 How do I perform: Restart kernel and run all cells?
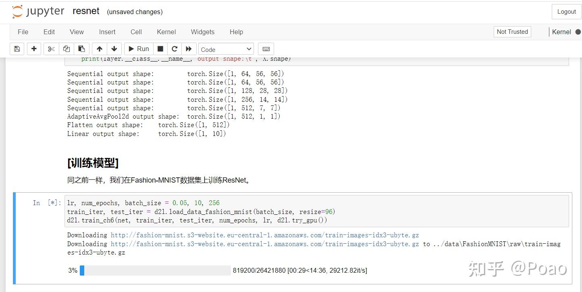tap(189, 49)
